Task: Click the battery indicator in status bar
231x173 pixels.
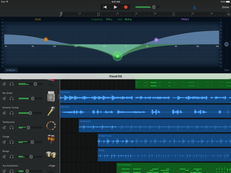Action: tap(228, 2)
